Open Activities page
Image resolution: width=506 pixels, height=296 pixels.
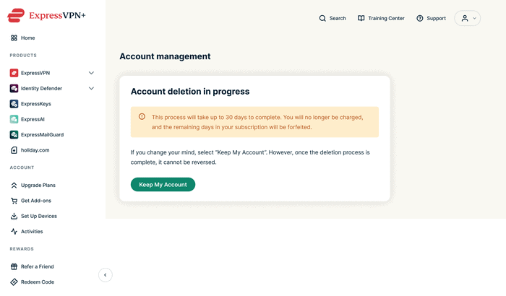(x=32, y=232)
